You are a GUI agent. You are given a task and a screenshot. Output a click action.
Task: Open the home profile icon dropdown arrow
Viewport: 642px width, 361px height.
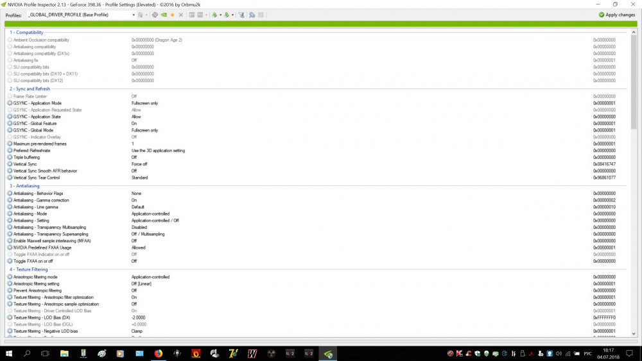pos(146,15)
